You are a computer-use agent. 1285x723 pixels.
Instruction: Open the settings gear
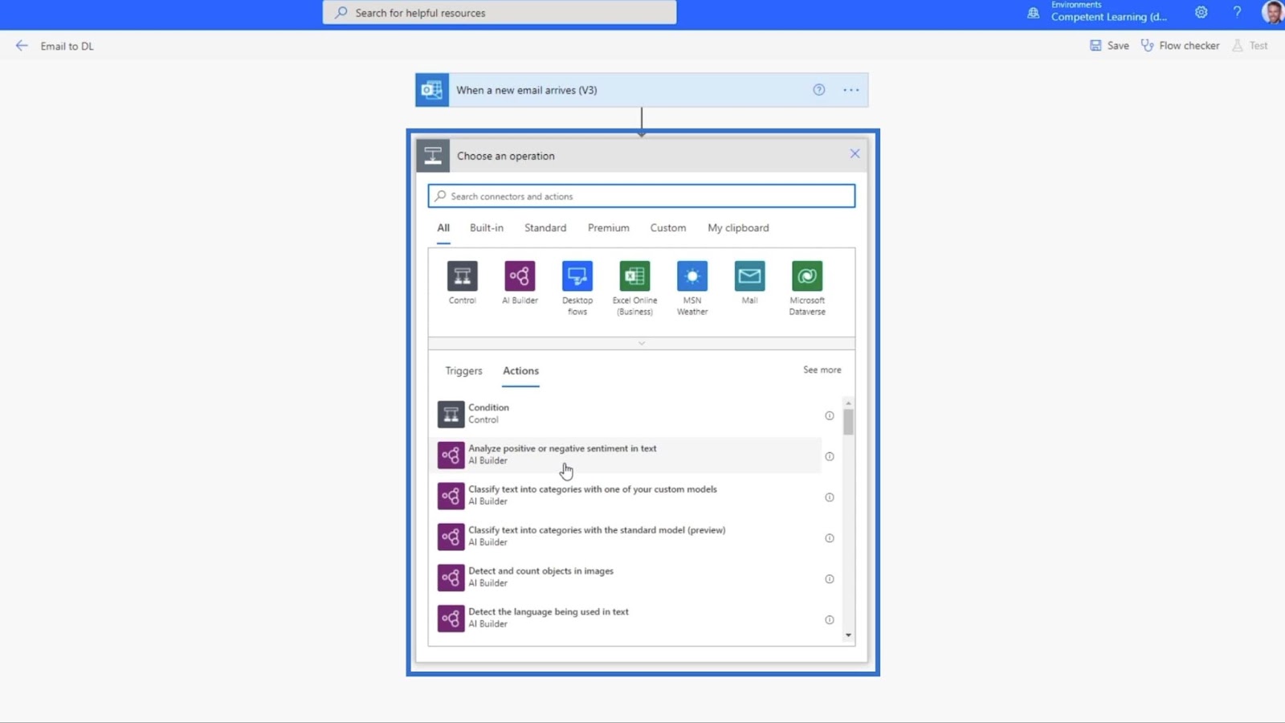tap(1201, 12)
